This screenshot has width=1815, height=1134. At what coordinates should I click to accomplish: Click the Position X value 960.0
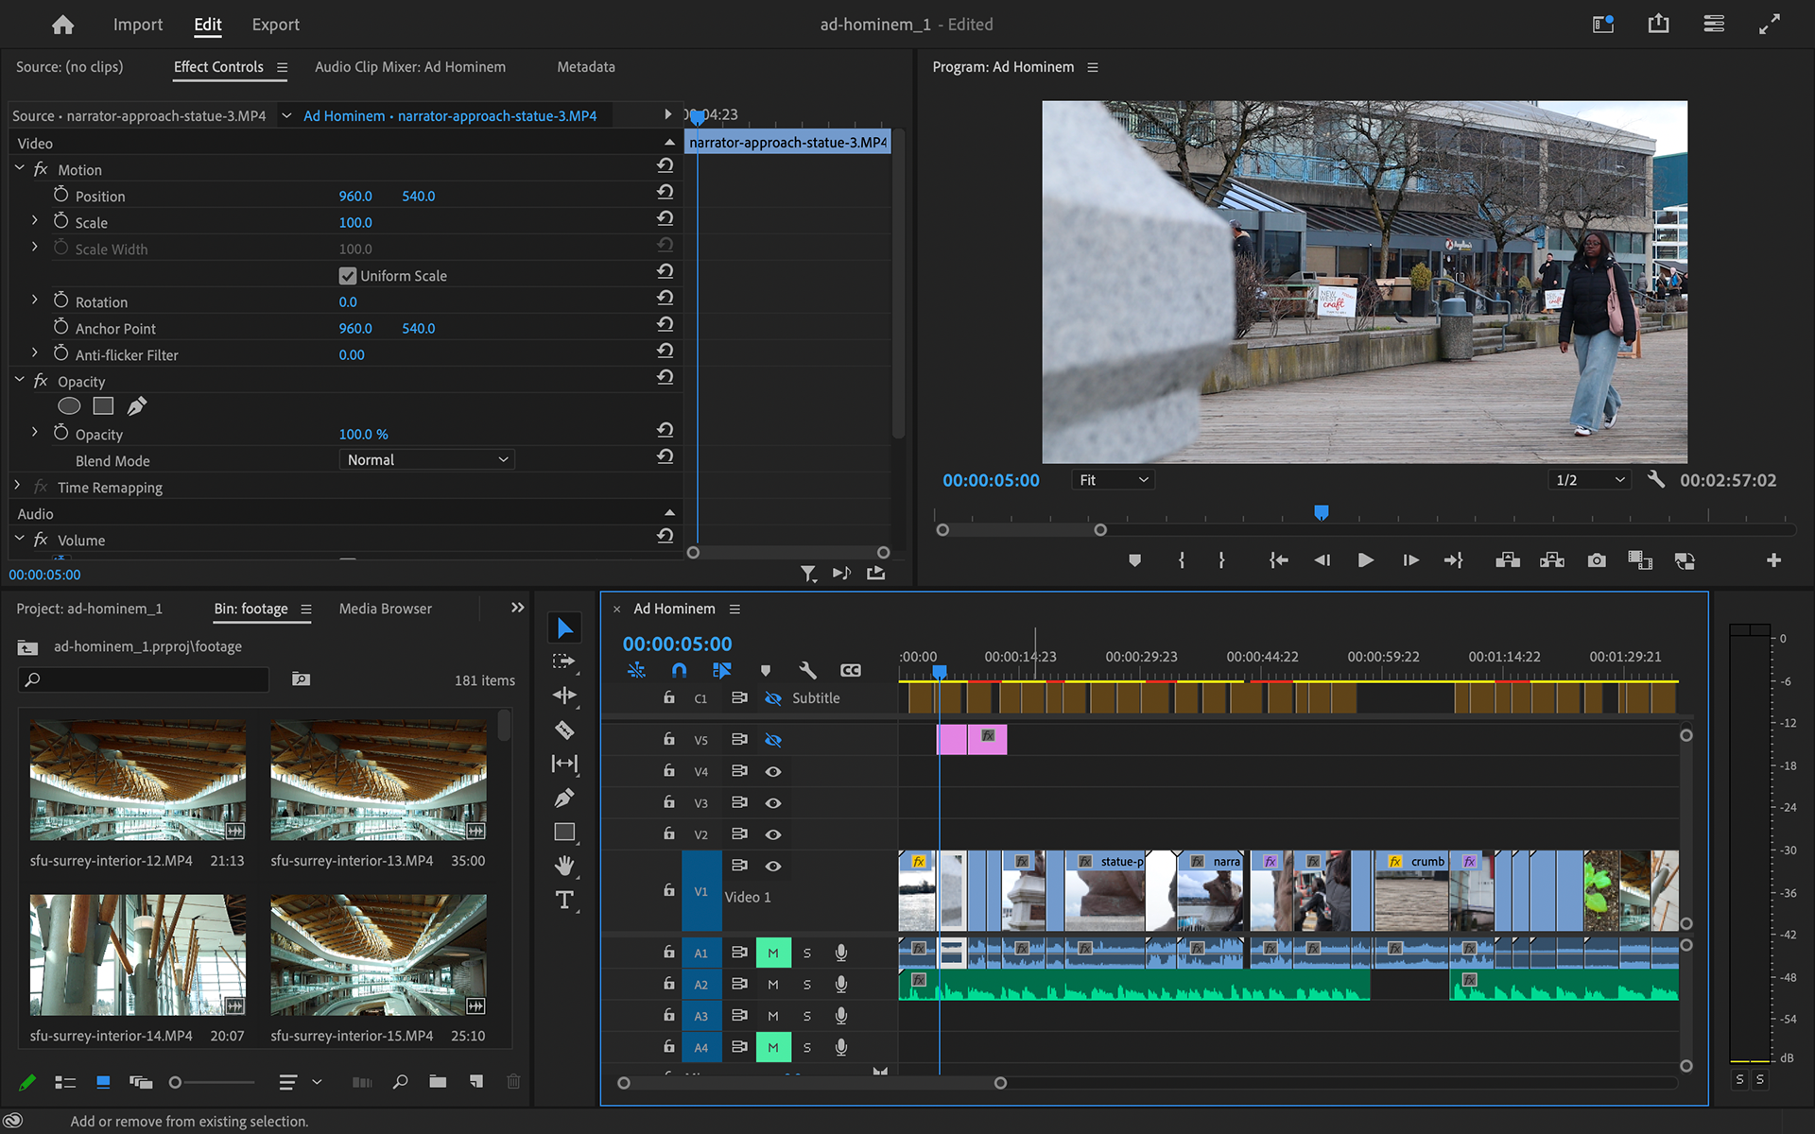click(355, 197)
